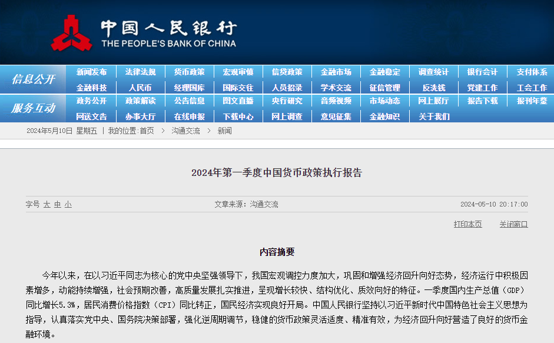Go to 金融科技 page
The image size is (554, 343).
[x=91, y=88]
